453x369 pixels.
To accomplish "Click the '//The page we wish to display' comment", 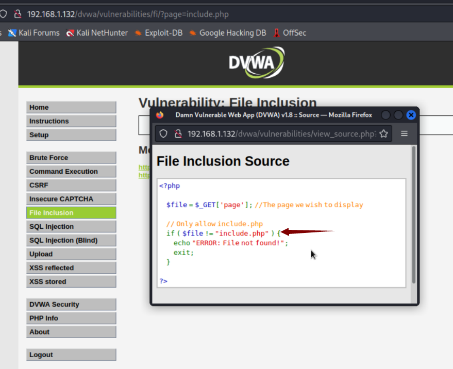I will [x=309, y=205].
